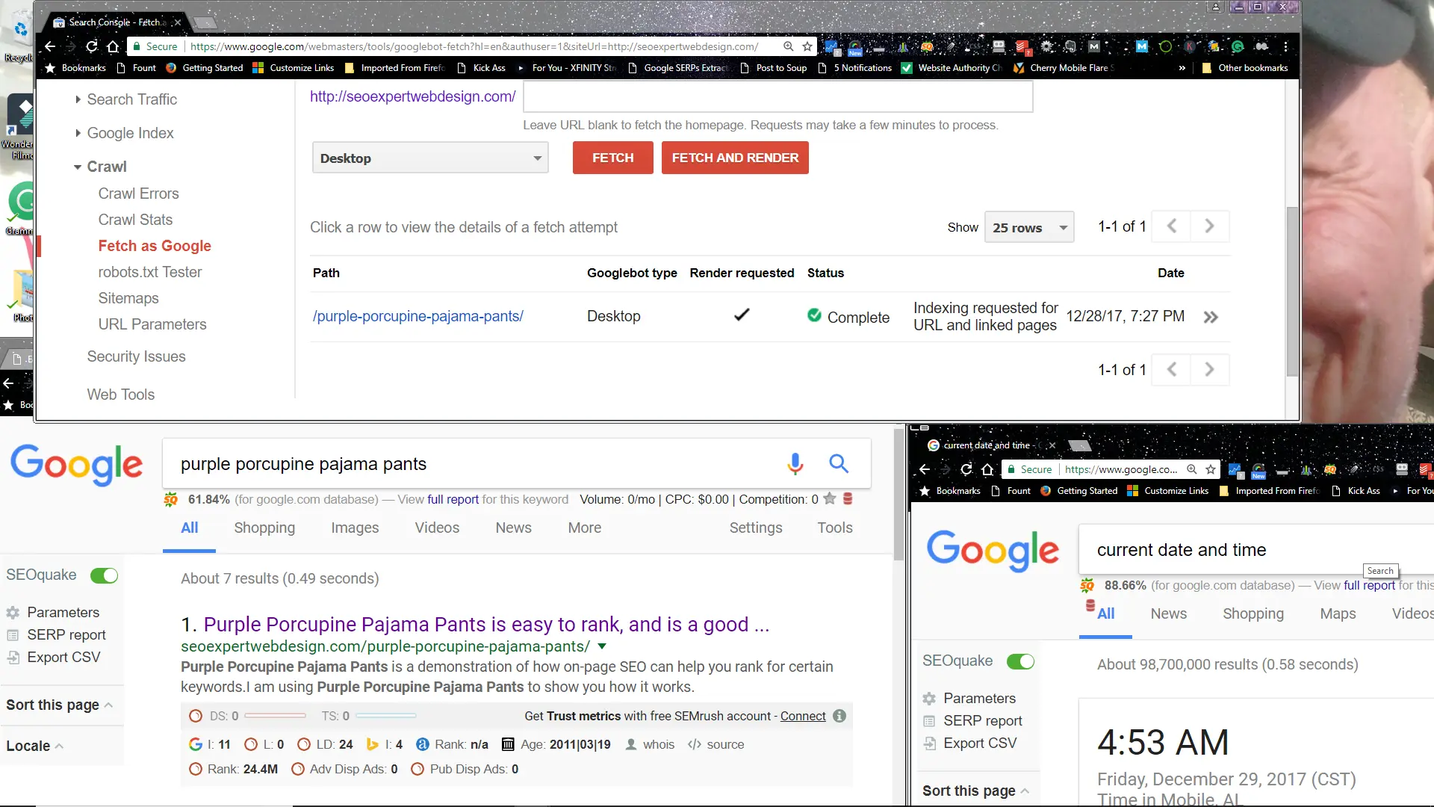Image resolution: width=1434 pixels, height=807 pixels.
Task: Bookmark Search Console page with star icon
Action: tap(807, 46)
